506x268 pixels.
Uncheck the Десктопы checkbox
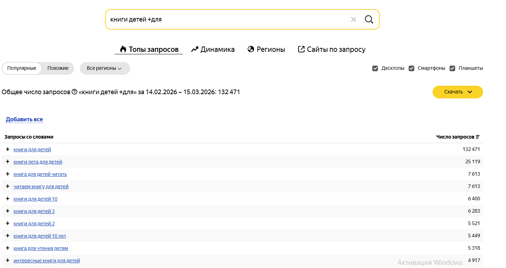(375, 68)
